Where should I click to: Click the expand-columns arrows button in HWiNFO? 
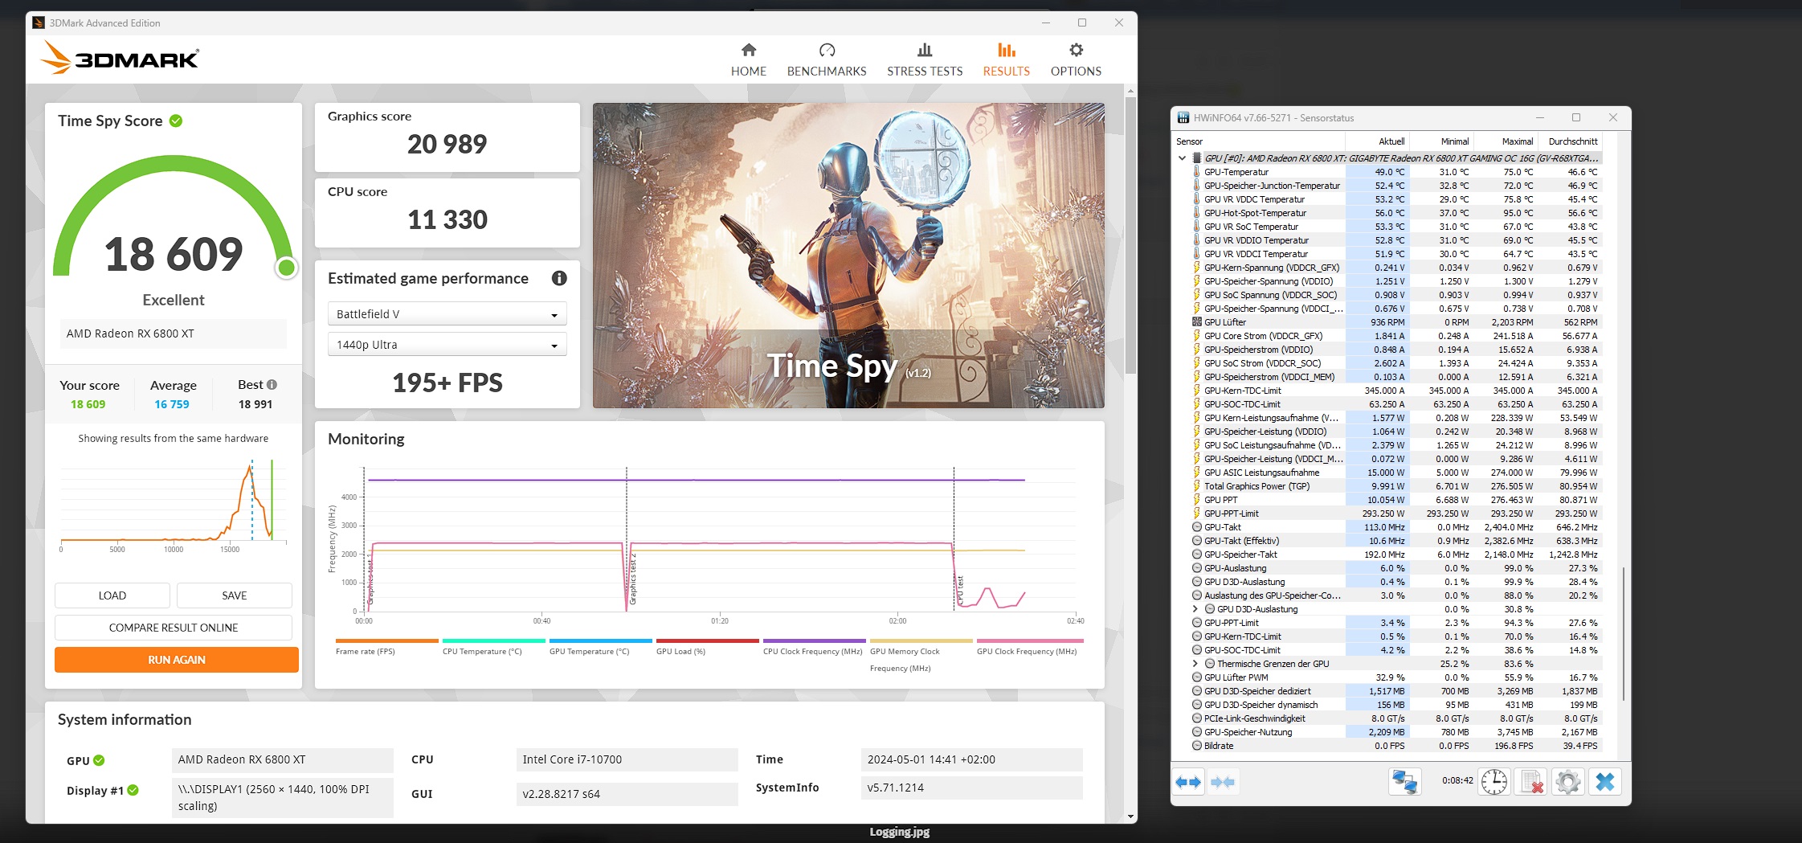coord(1188,782)
